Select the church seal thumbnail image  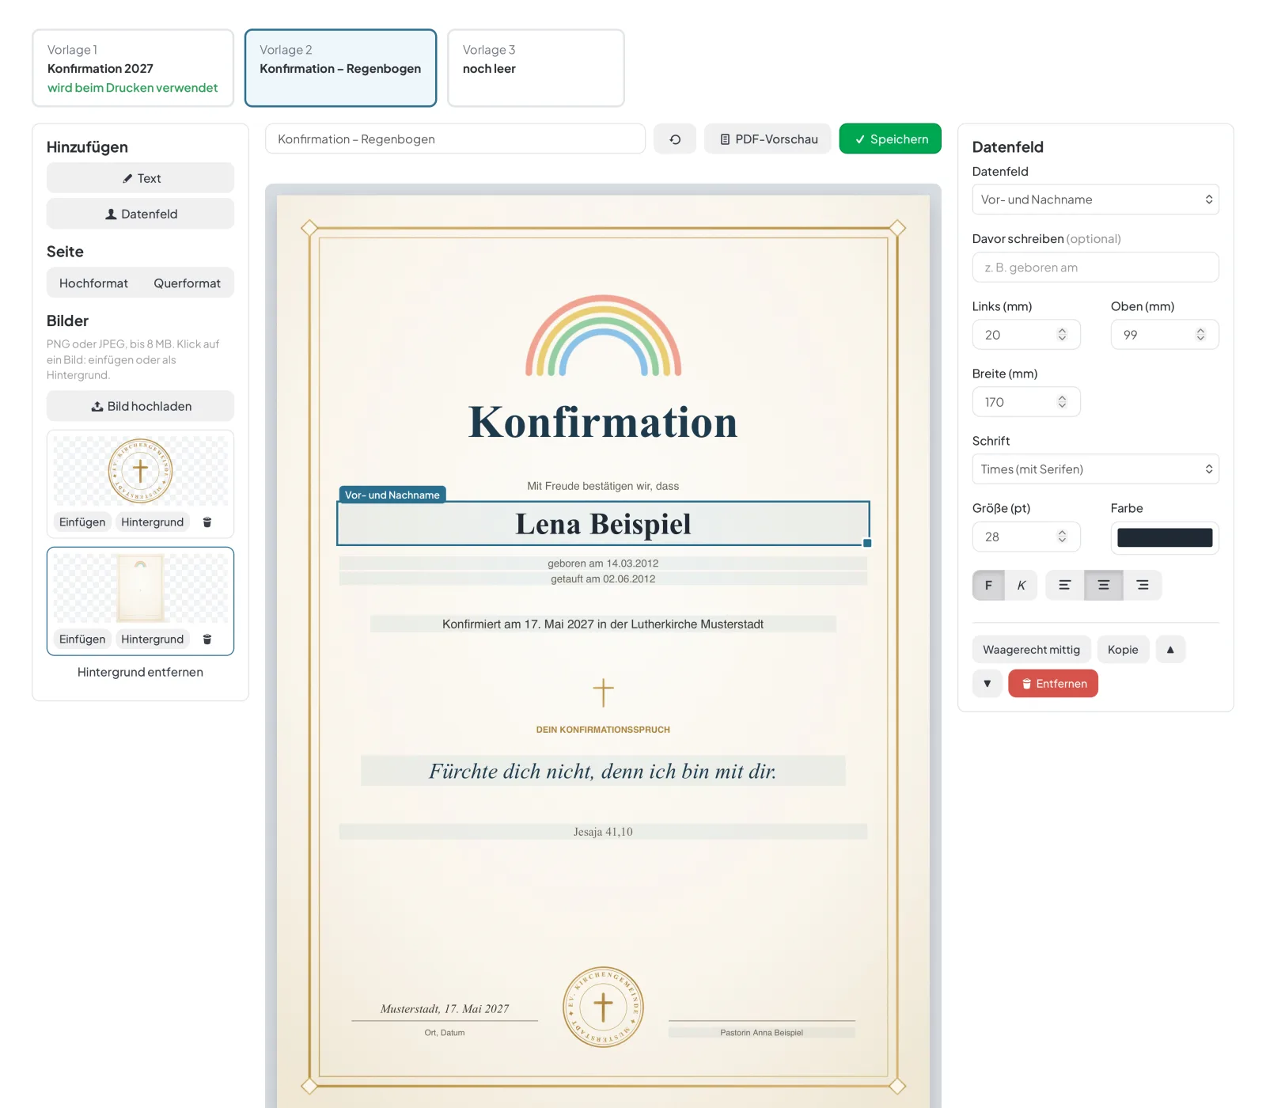pos(140,471)
